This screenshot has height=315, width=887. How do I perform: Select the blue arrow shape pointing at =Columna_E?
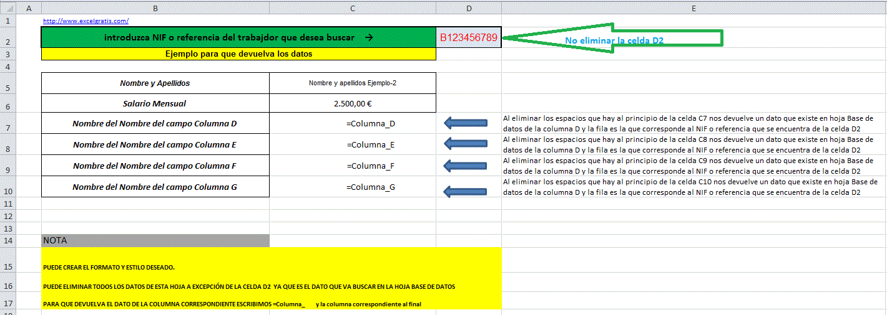coord(466,144)
